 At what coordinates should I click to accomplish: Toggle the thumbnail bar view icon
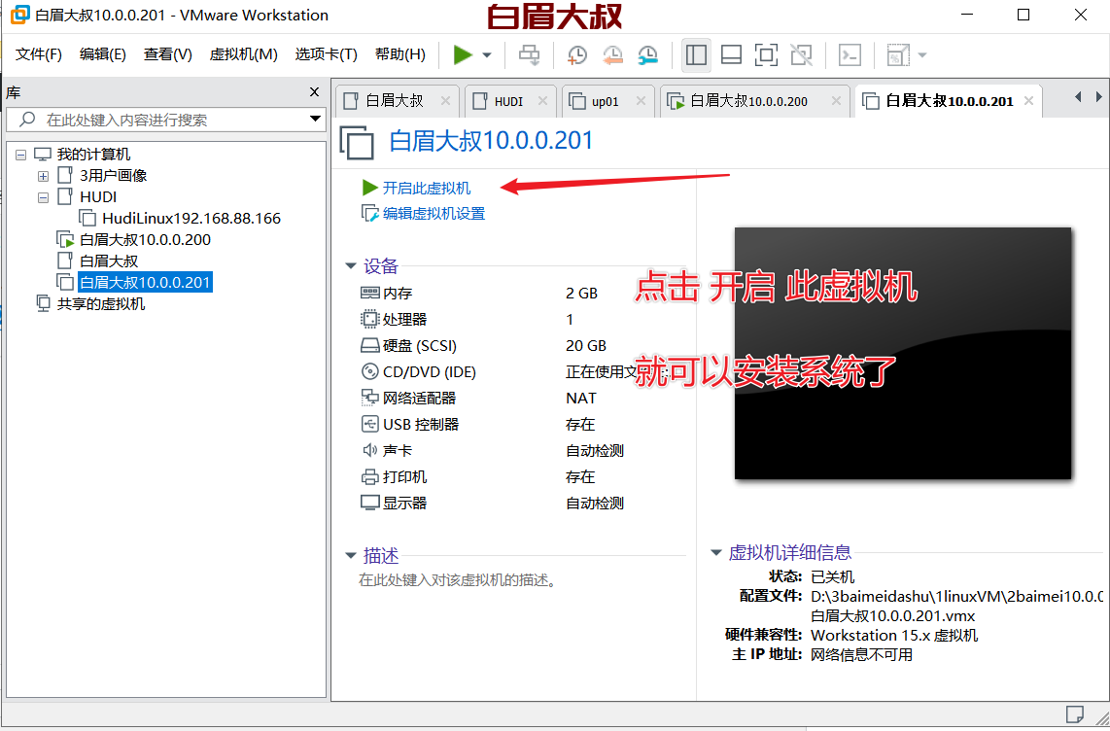pyautogui.click(x=731, y=54)
